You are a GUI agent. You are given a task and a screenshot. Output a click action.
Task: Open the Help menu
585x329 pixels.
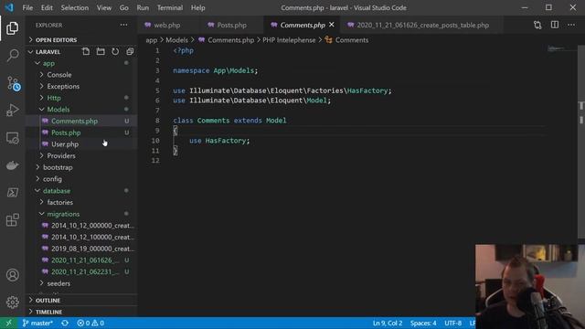point(198,7)
